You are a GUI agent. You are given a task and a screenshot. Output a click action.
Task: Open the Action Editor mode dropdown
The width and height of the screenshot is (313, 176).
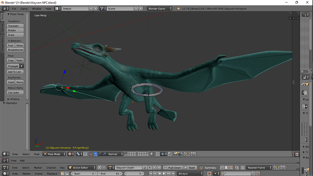[x=82, y=168]
